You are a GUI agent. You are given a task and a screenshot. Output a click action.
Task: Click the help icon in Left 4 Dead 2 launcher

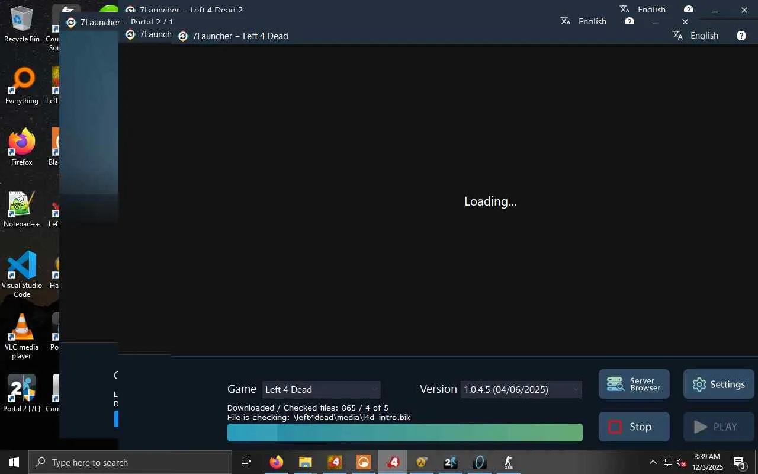[x=689, y=9]
